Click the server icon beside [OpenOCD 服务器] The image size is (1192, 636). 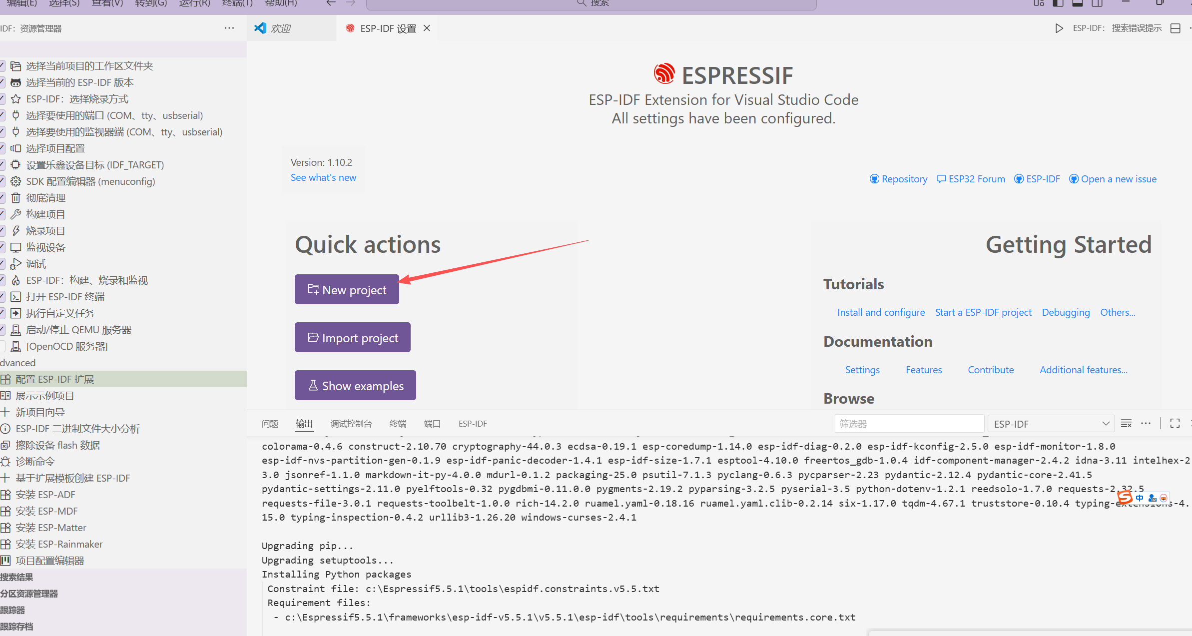pyautogui.click(x=16, y=346)
